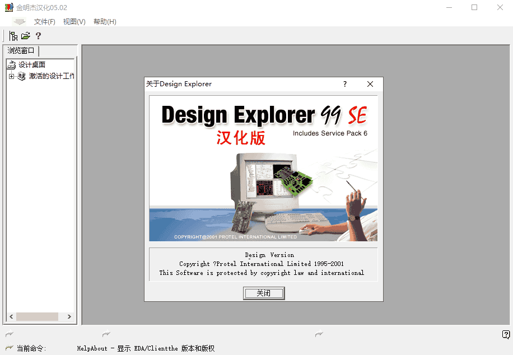Click the horizontal scrollbar thumb in browser panel

[x=37, y=317]
